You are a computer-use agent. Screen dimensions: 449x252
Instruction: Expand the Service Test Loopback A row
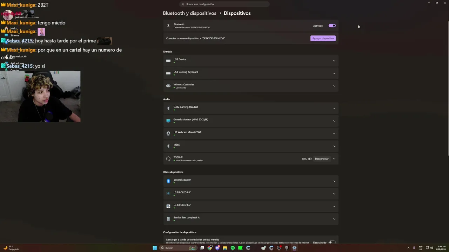[x=334, y=219]
